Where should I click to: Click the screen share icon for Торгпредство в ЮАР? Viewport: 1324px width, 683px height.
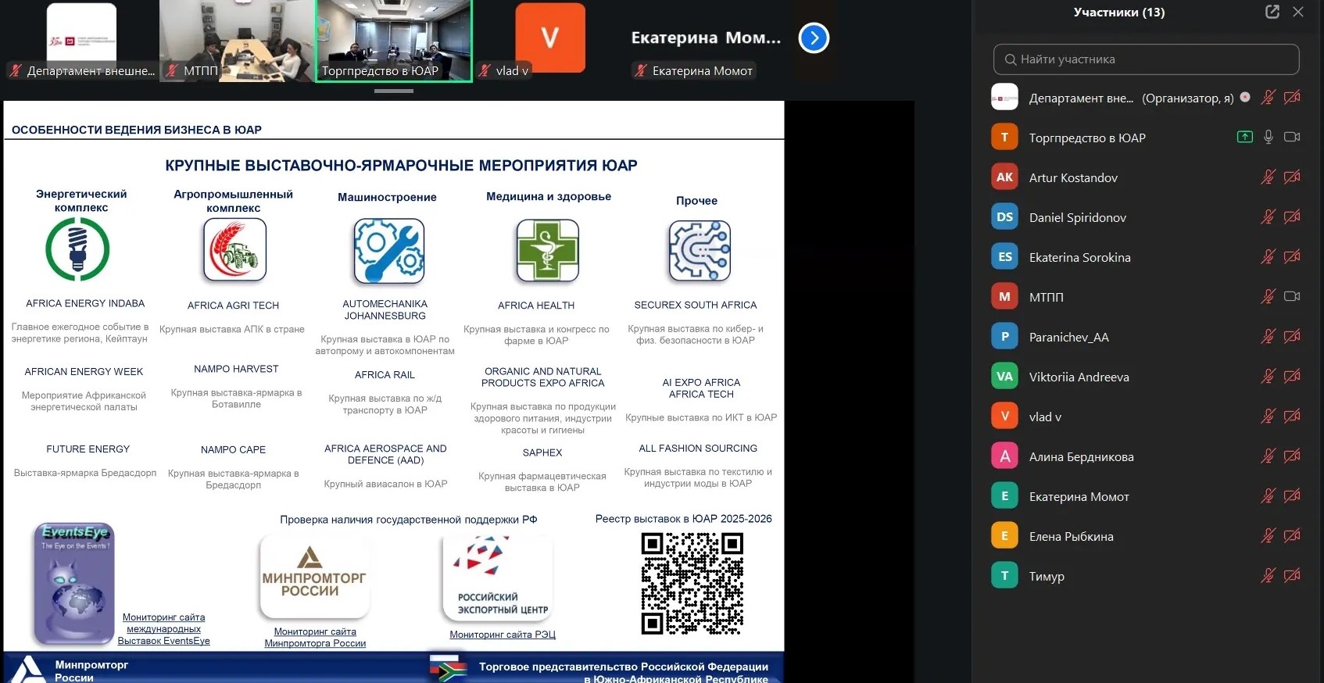pyautogui.click(x=1244, y=137)
